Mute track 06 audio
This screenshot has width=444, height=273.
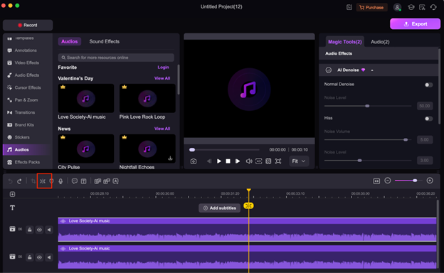click(x=49, y=230)
